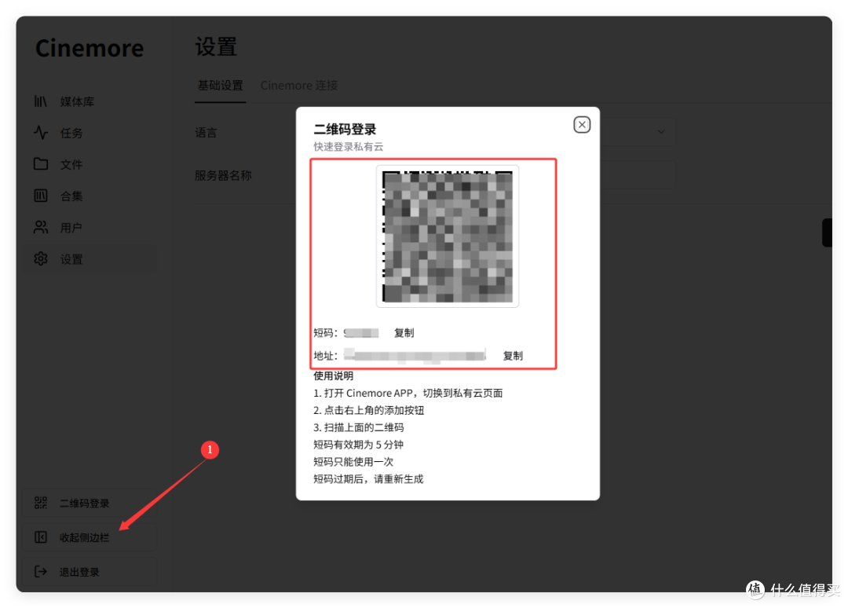Image resolution: width=848 pixels, height=608 pixels.
Task: Click the 设置 page heading
Action: 216,47
